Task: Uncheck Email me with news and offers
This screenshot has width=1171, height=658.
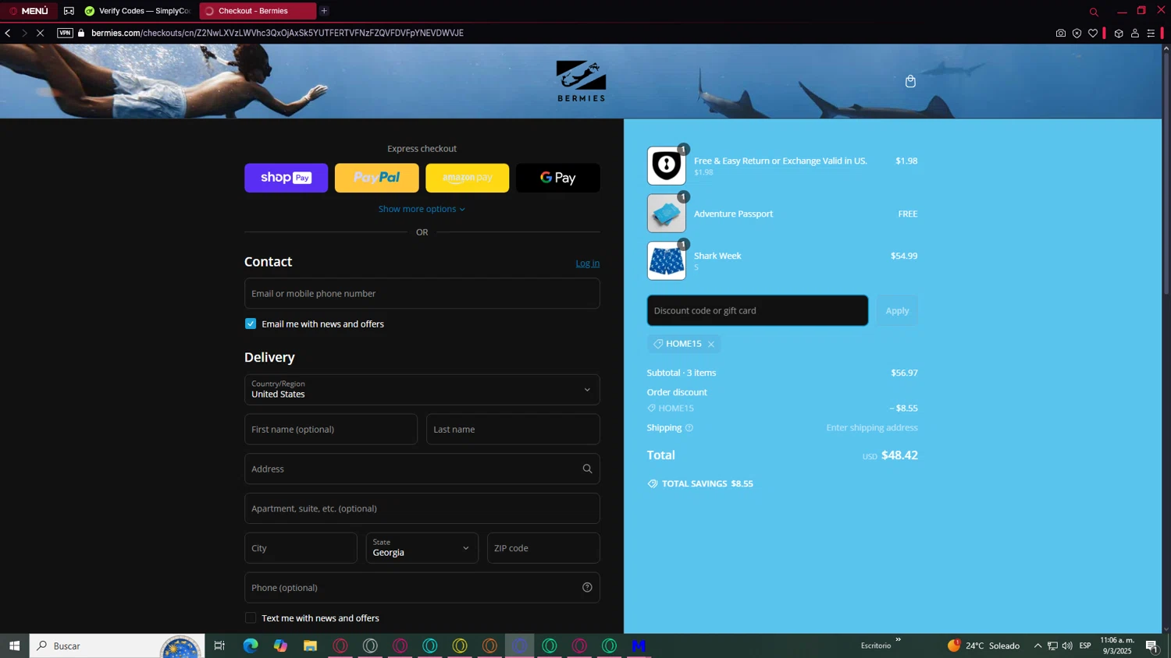Action: [x=251, y=324]
